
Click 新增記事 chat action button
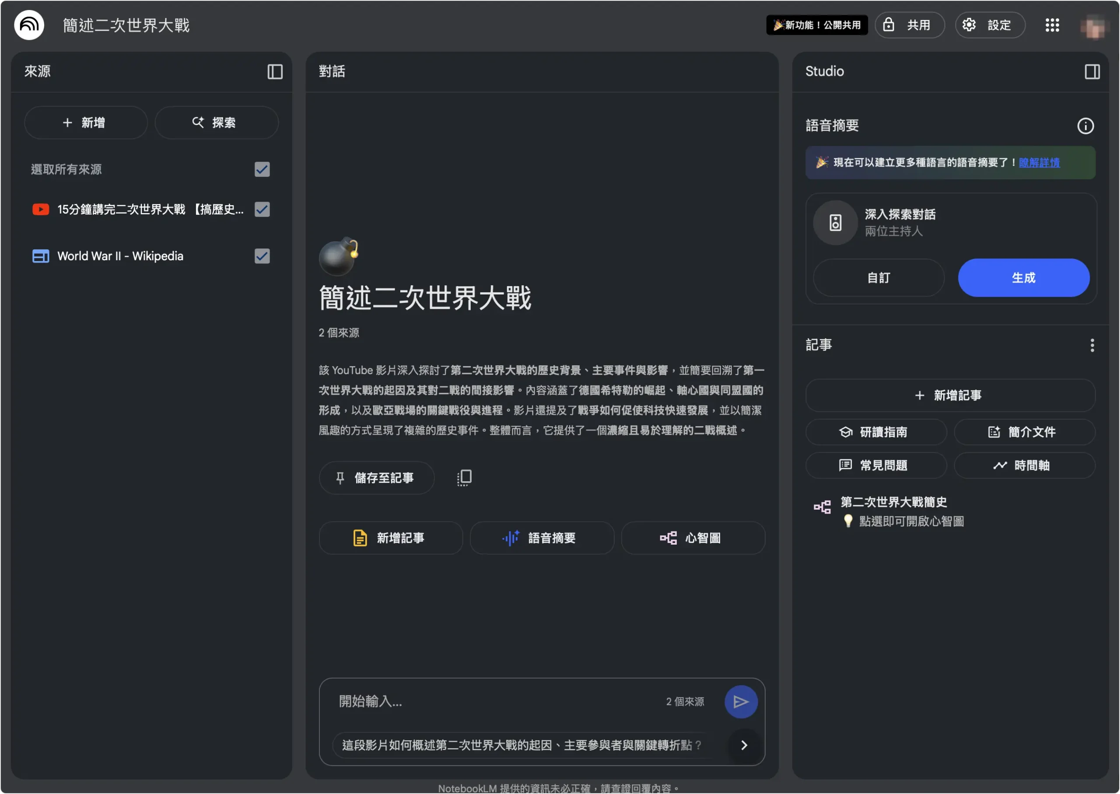point(391,538)
